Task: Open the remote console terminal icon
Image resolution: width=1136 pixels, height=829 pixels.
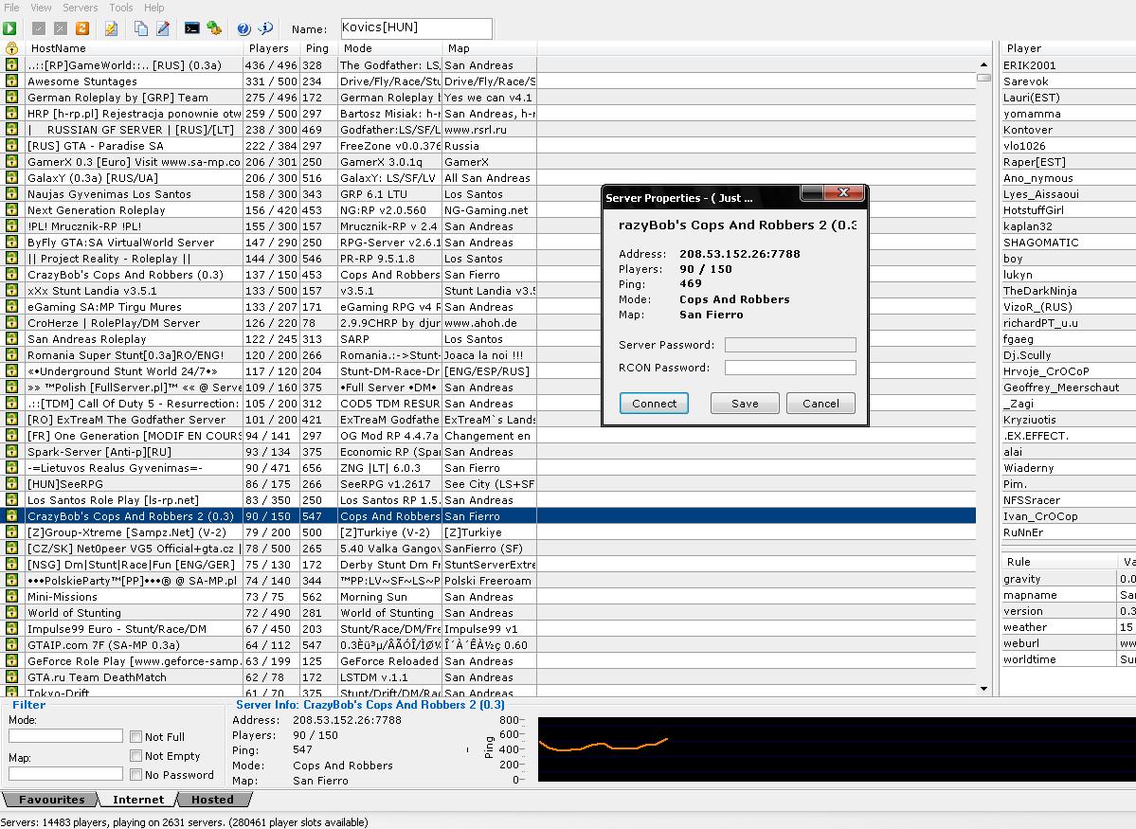Action: pos(192,28)
